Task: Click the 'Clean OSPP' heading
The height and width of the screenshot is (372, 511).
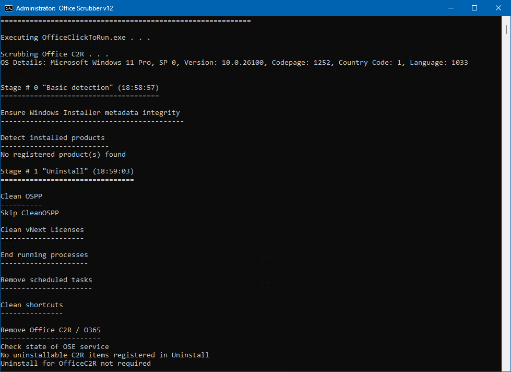Action: 21,196
